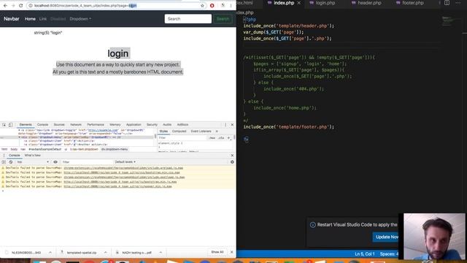Open DevTools Network tab
Image resolution: width=467 pixels, height=263 pixels.
click(76, 125)
